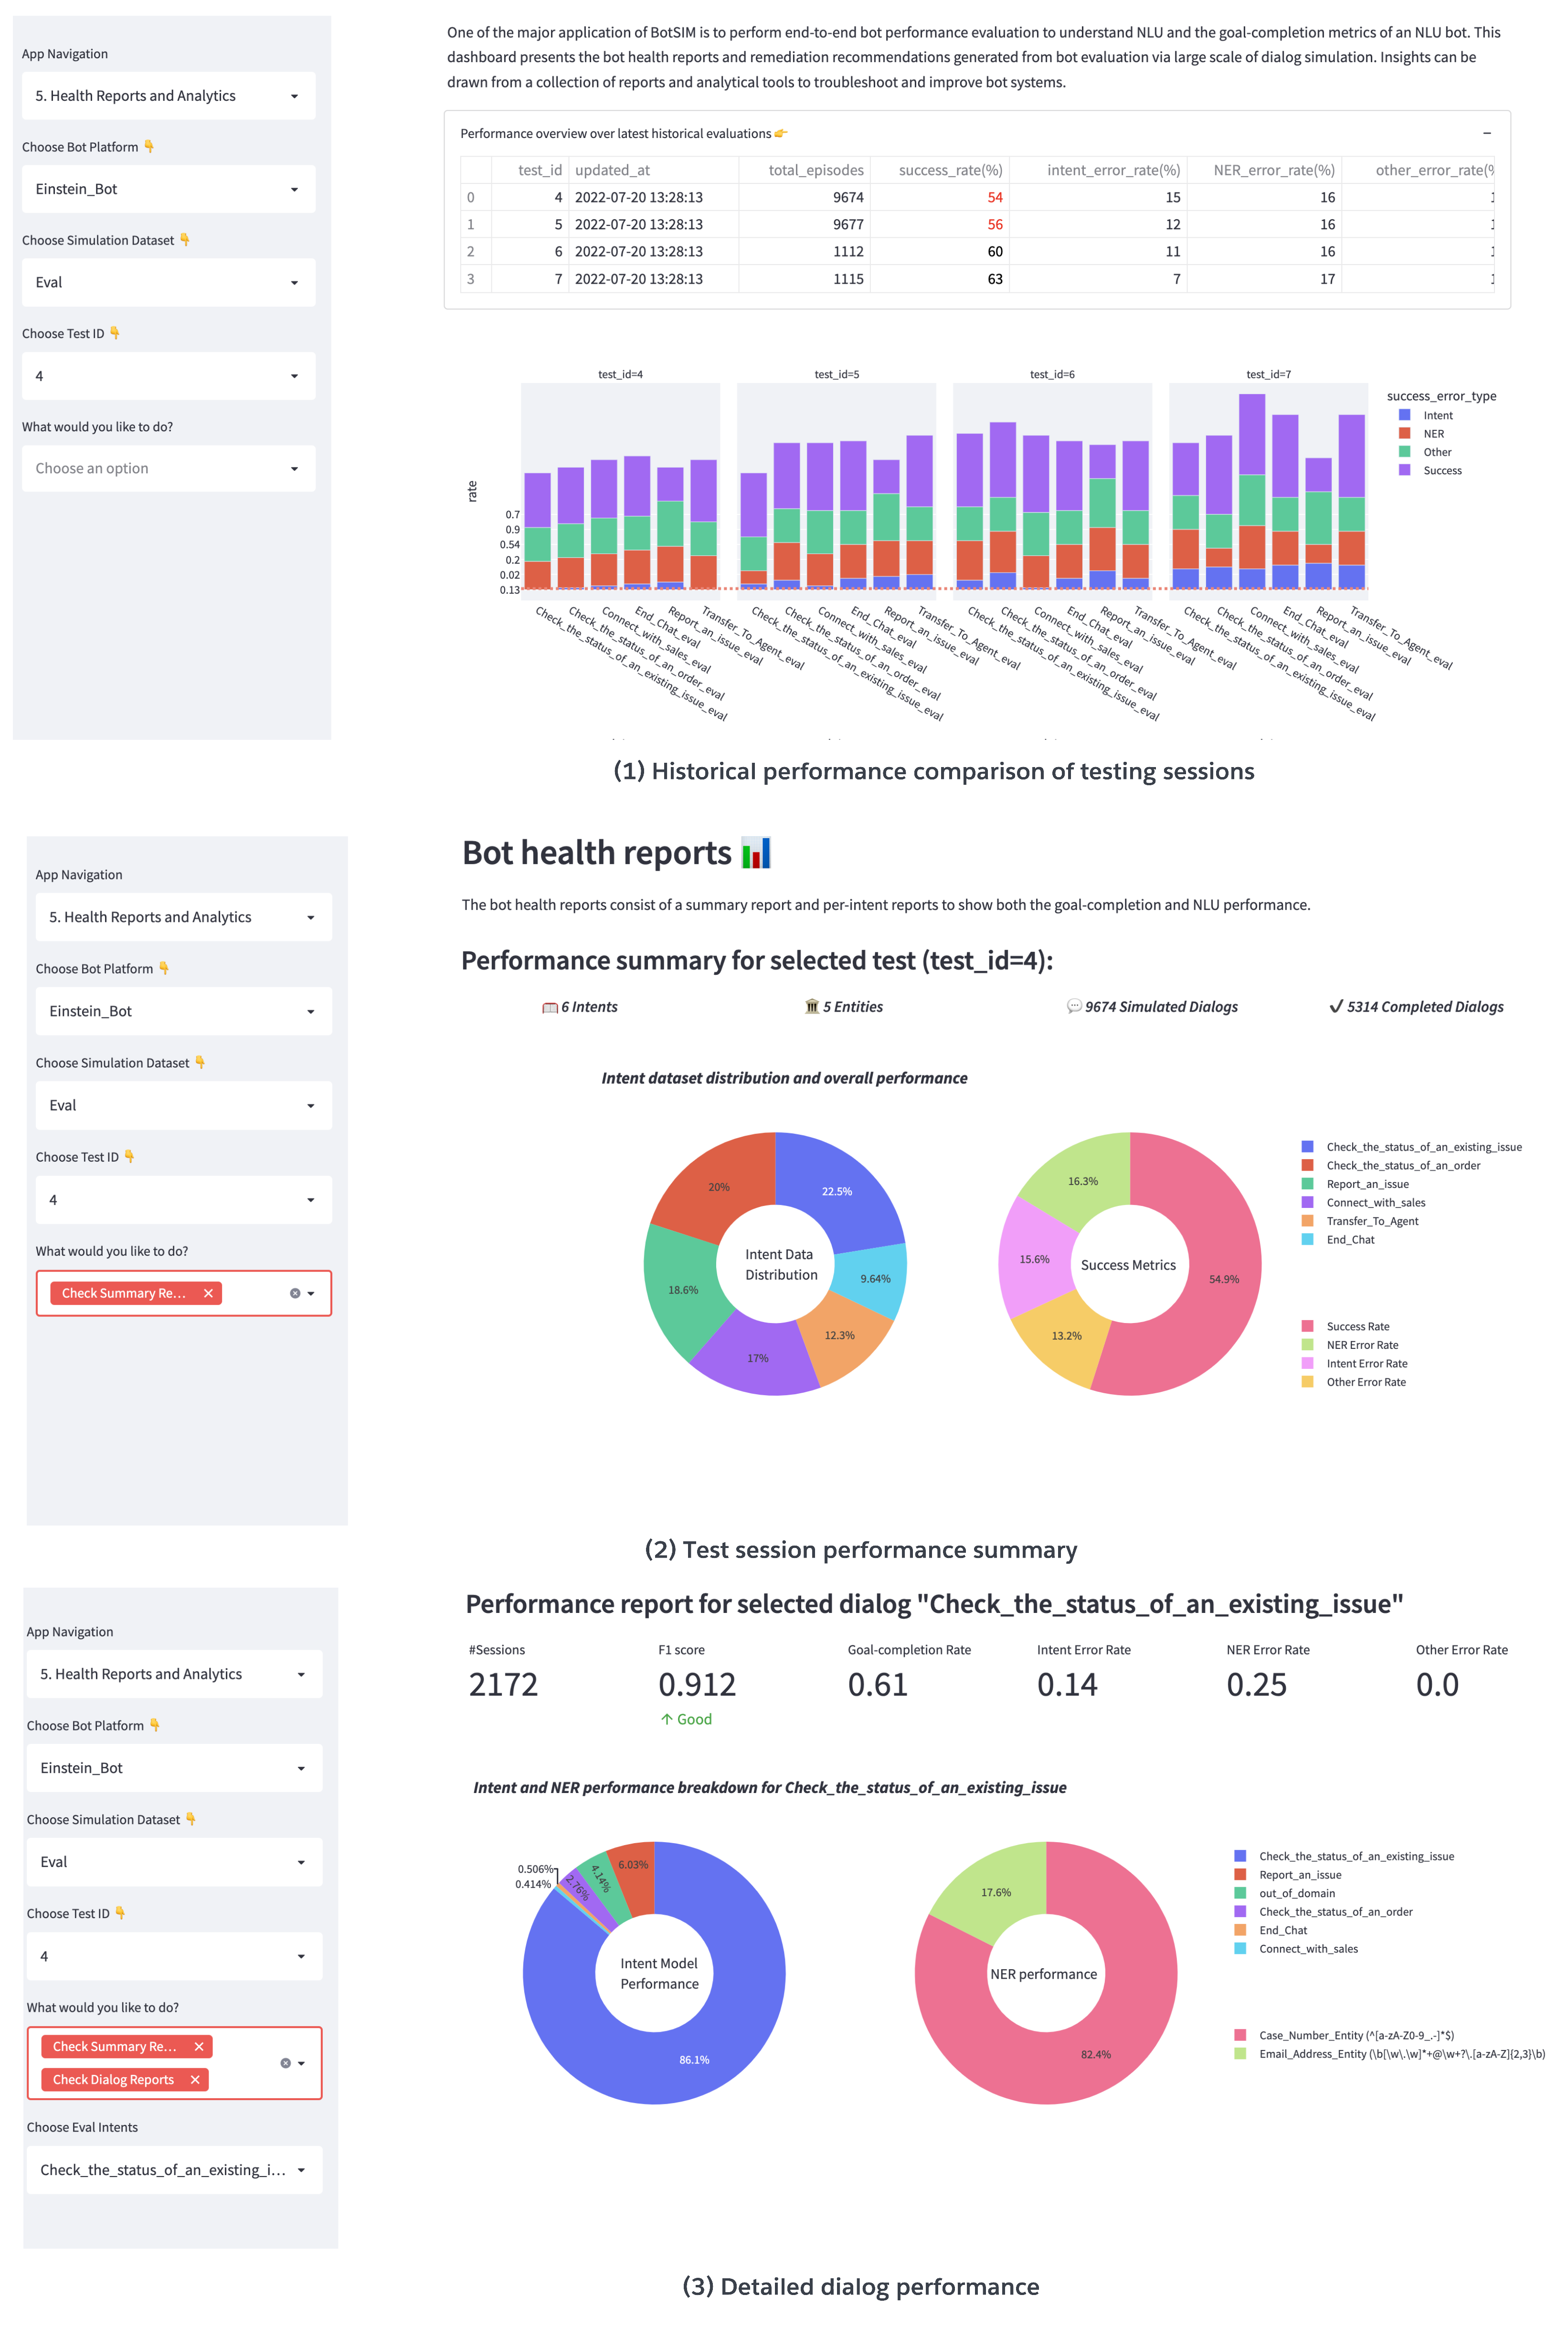The width and height of the screenshot is (1568, 2327).
Task: Open 'Choose an option' action dropdown
Action: (168, 468)
